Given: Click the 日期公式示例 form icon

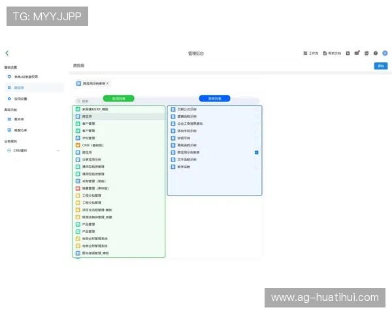Looking at the screenshot, I should point(173,109).
